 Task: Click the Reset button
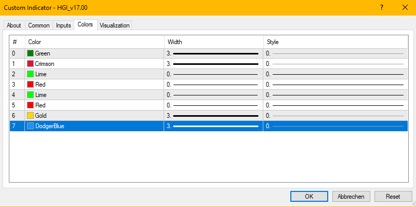[393, 197]
